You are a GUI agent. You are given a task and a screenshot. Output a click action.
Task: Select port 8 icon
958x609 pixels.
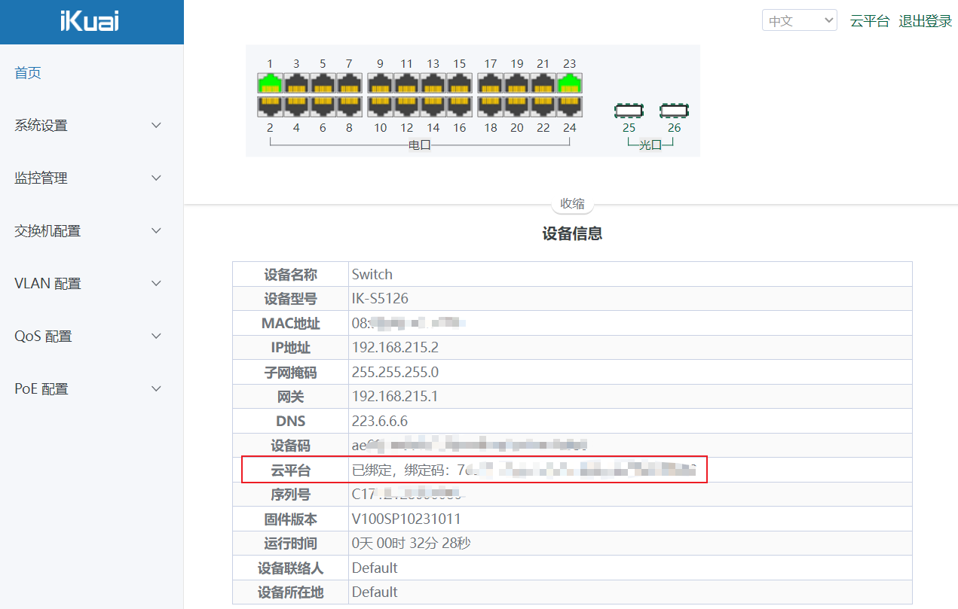[x=349, y=106]
